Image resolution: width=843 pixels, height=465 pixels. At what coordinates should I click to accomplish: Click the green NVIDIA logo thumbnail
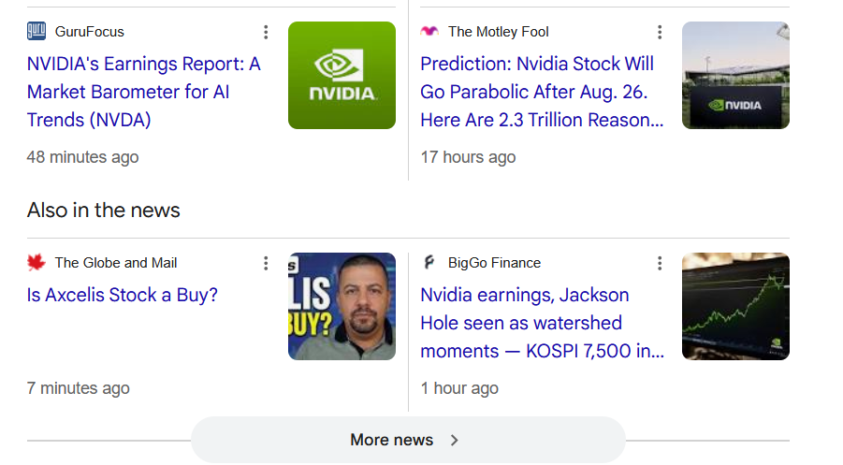[x=342, y=75]
